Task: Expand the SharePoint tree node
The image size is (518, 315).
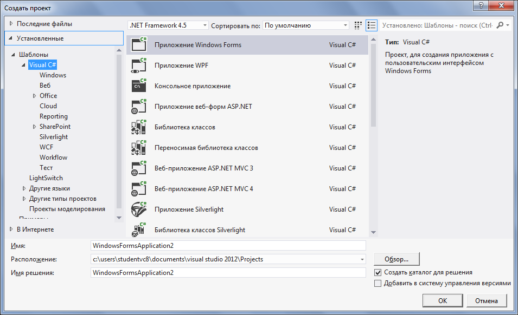Action: tap(34, 127)
